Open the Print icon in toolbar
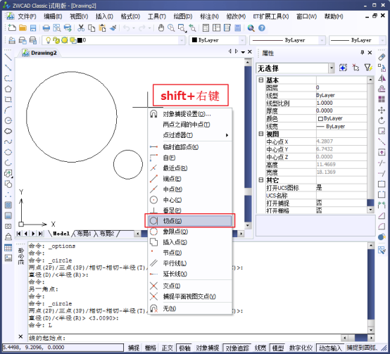The height and width of the screenshot is (354, 390). pos(46,28)
